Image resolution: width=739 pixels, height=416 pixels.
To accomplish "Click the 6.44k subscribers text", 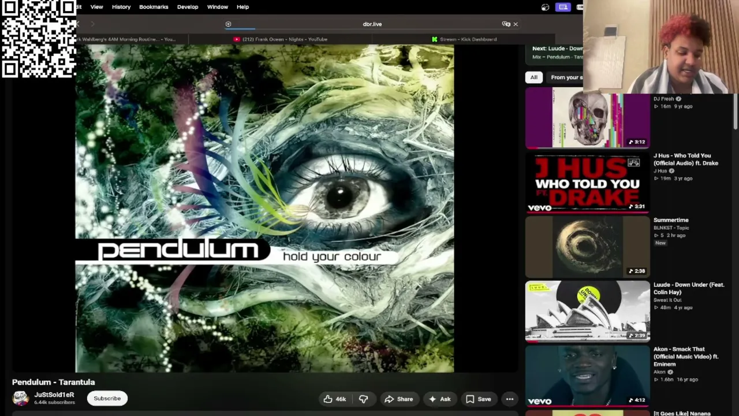I will pyautogui.click(x=55, y=402).
